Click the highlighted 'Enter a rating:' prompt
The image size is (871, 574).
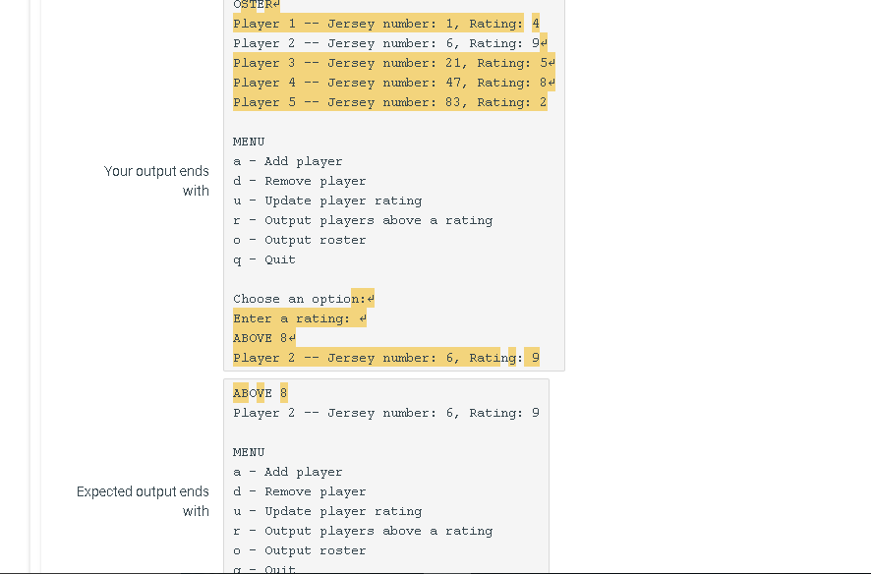[x=291, y=317]
